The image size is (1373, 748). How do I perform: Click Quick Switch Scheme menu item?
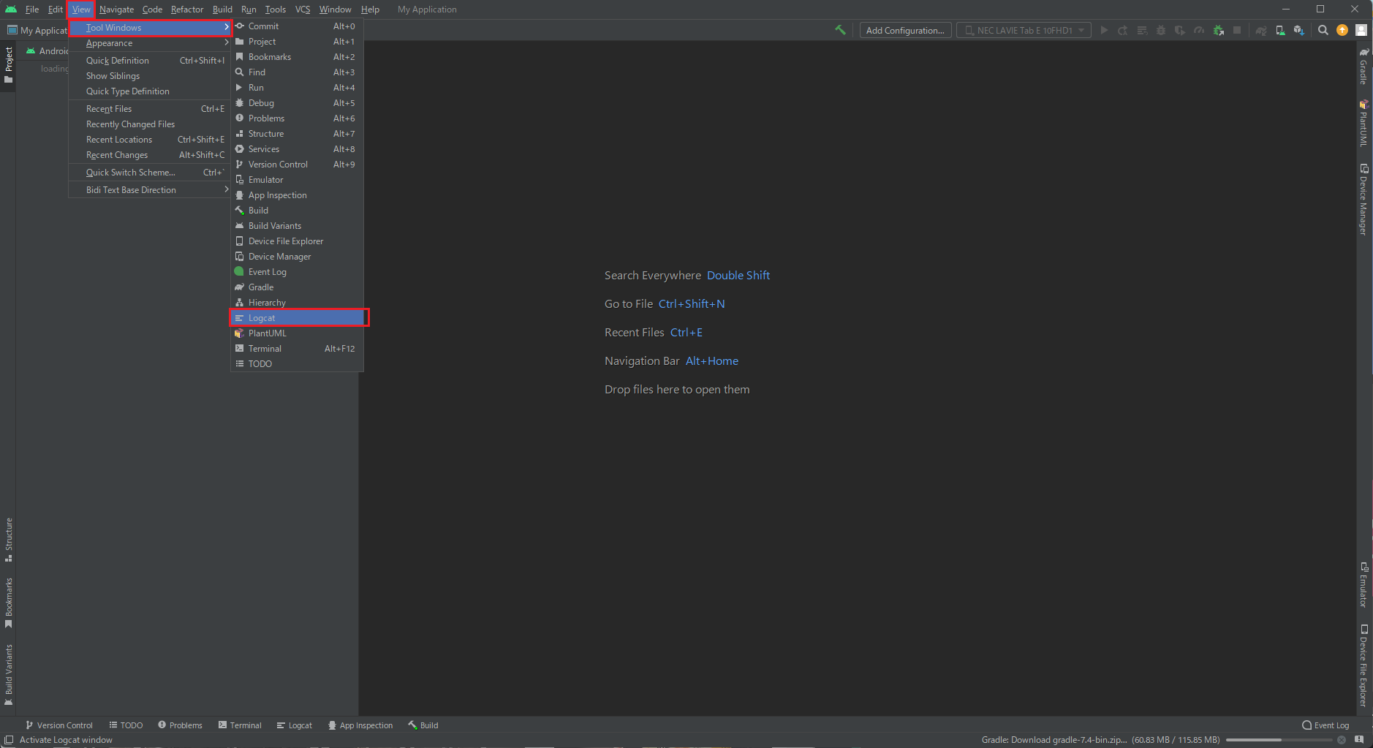point(150,173)
